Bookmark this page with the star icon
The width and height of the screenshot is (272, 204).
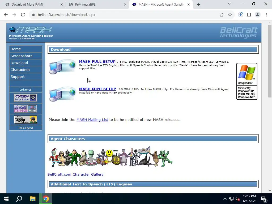tap(230, 15)
